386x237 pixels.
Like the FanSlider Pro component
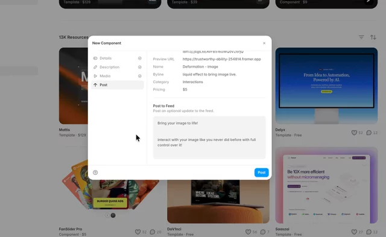pyautogui.click(x=138, y=232)
